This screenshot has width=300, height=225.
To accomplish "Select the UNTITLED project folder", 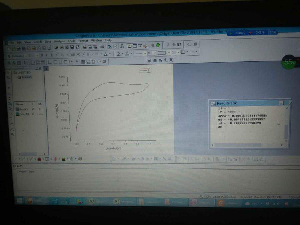I will tap(22, 73).
